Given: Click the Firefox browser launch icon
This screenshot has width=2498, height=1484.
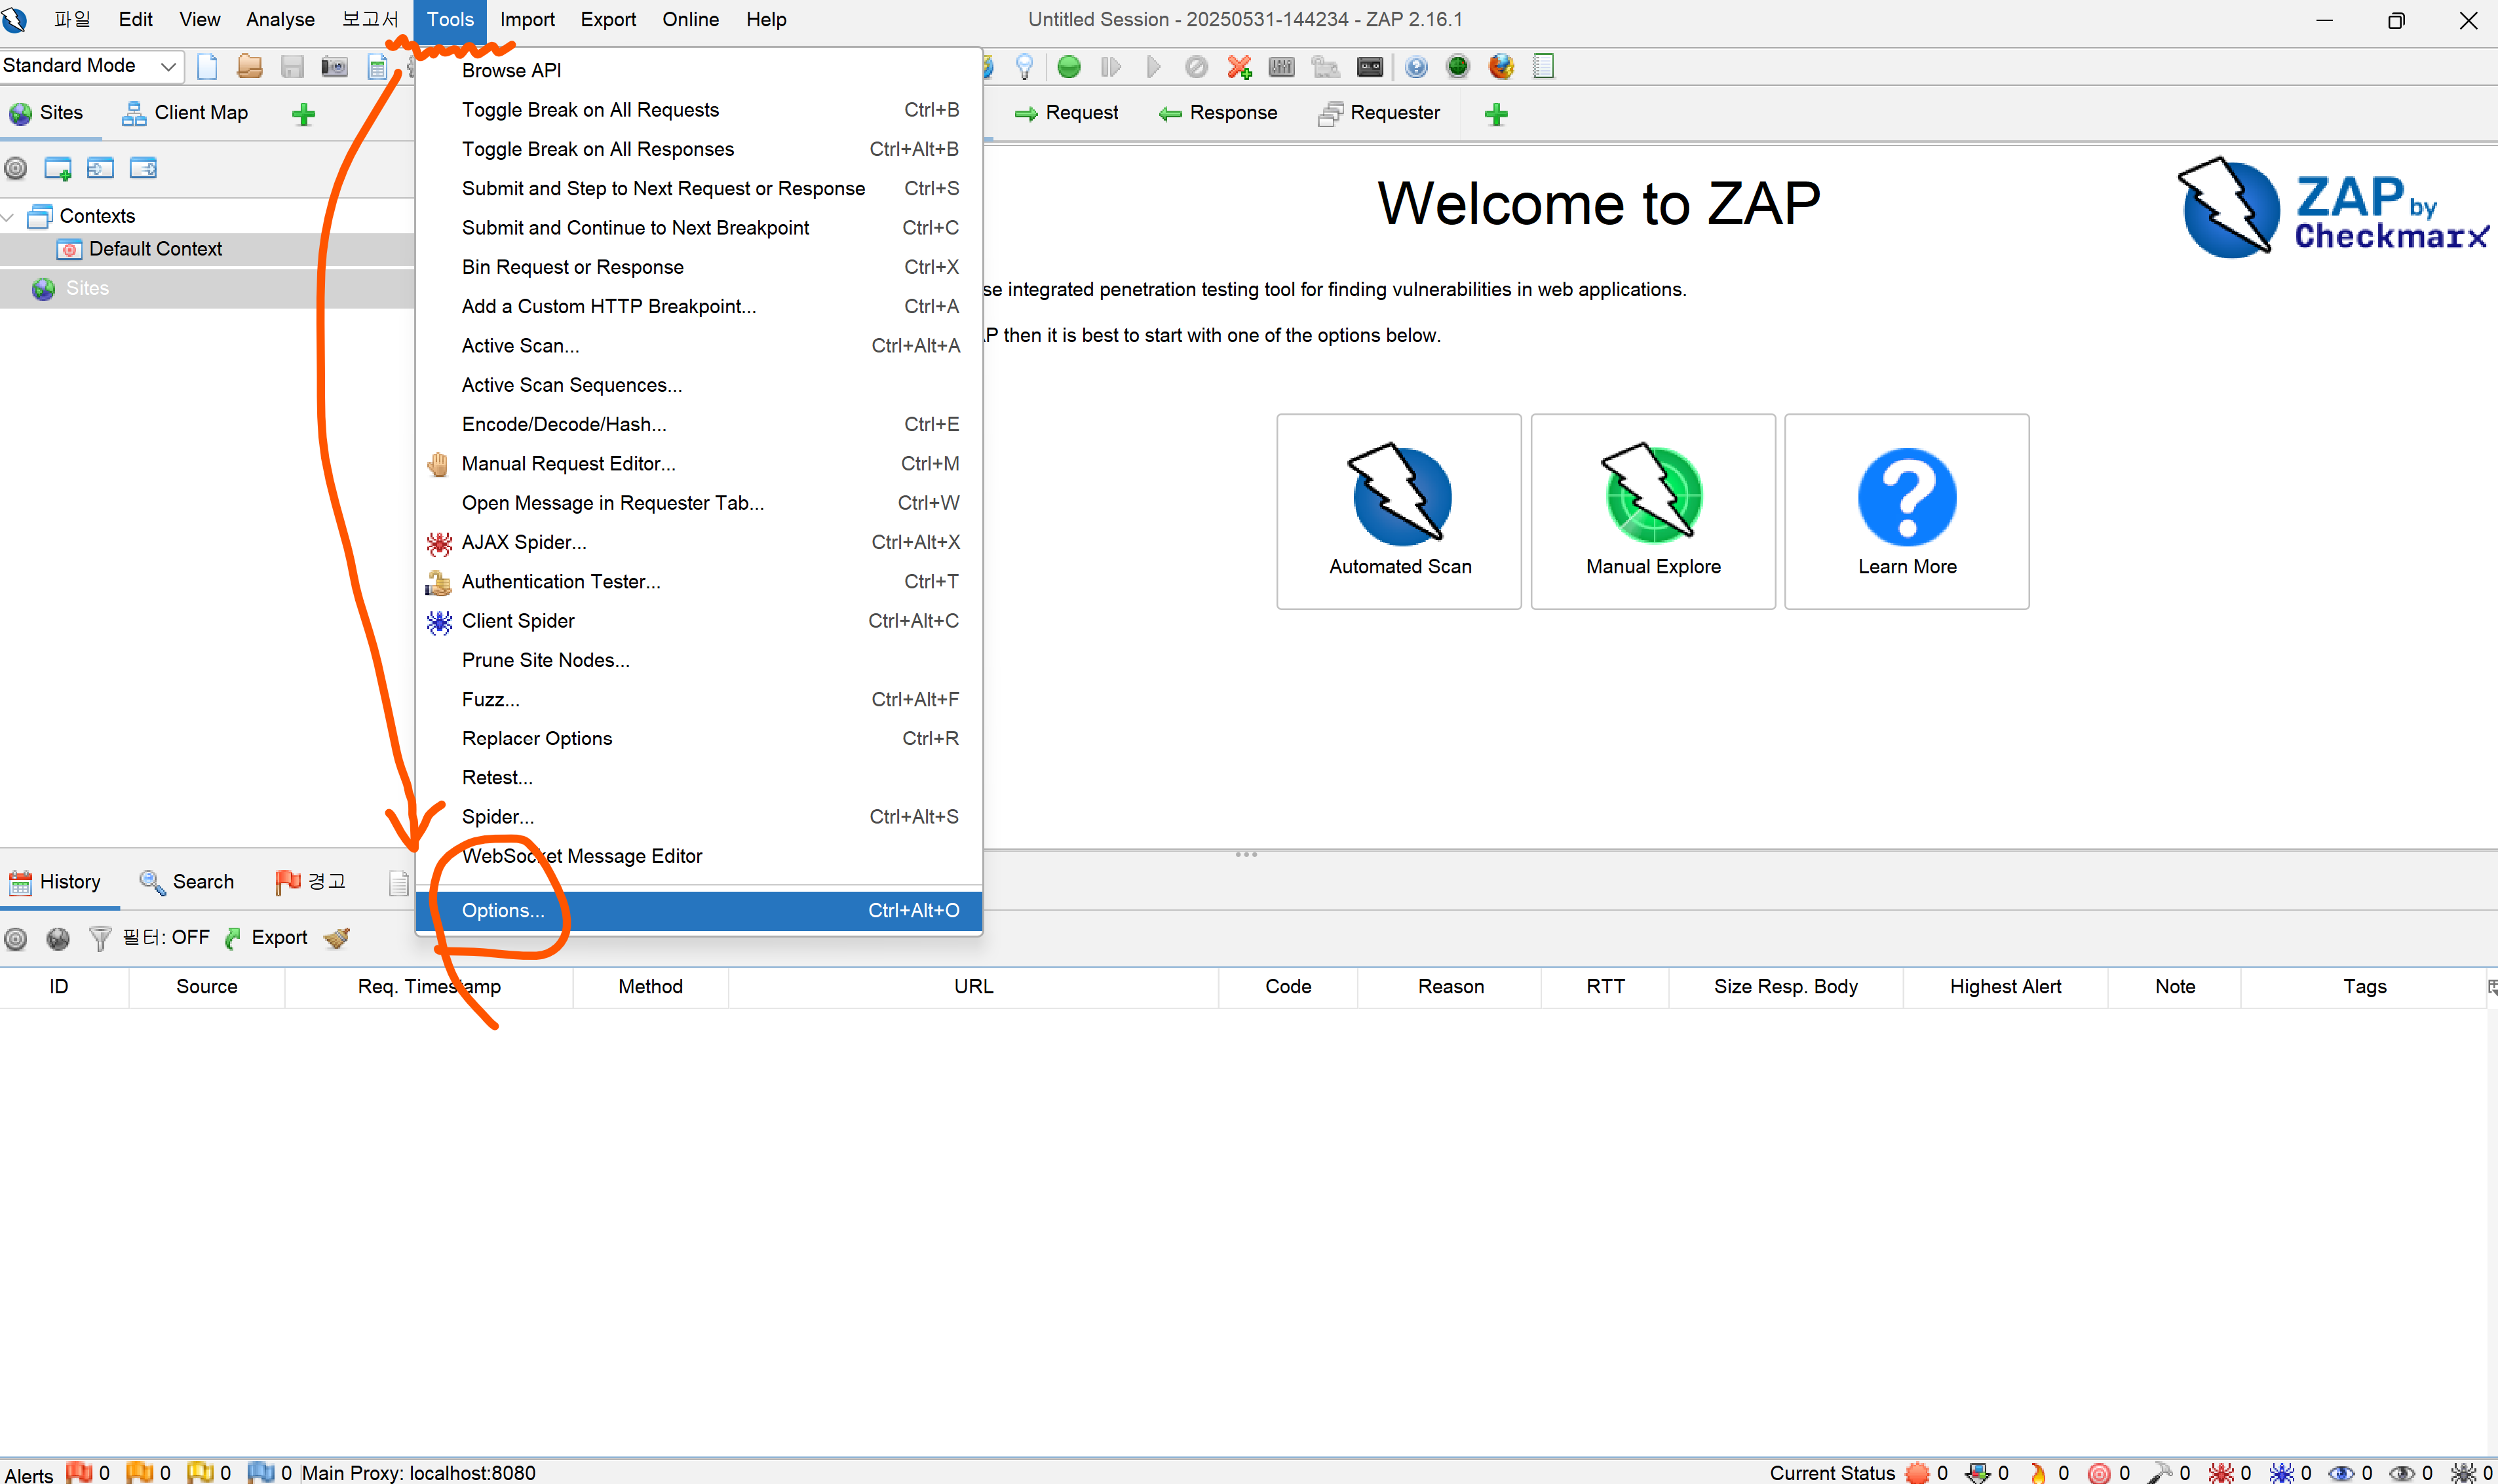Looking at the screenshot, I should coord(1500,67).
